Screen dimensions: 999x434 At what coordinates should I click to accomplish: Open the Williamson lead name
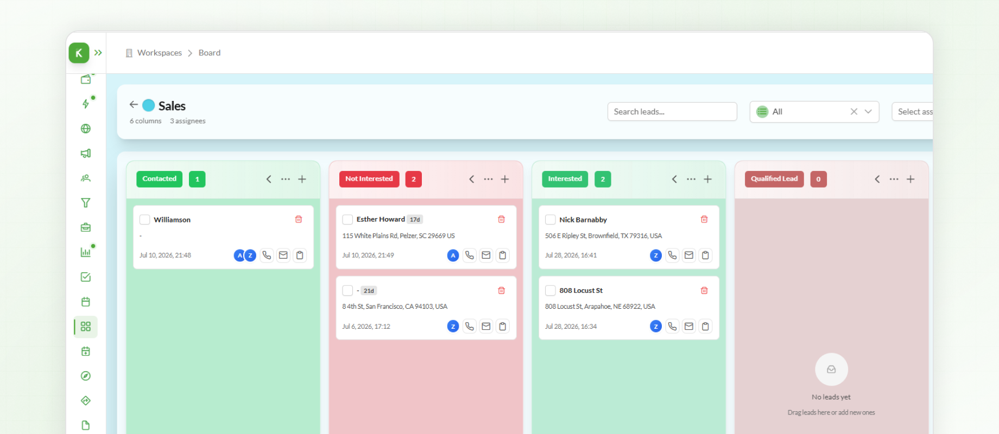(172, 220)
